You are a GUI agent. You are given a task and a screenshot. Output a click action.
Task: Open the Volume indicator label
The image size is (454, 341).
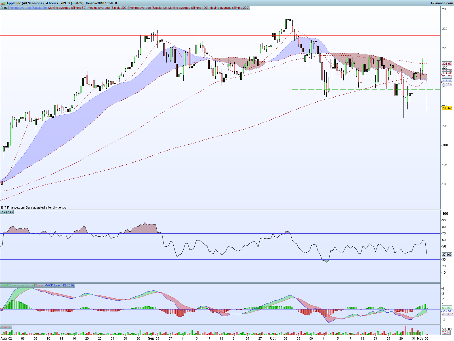click(x=6, y=327)
